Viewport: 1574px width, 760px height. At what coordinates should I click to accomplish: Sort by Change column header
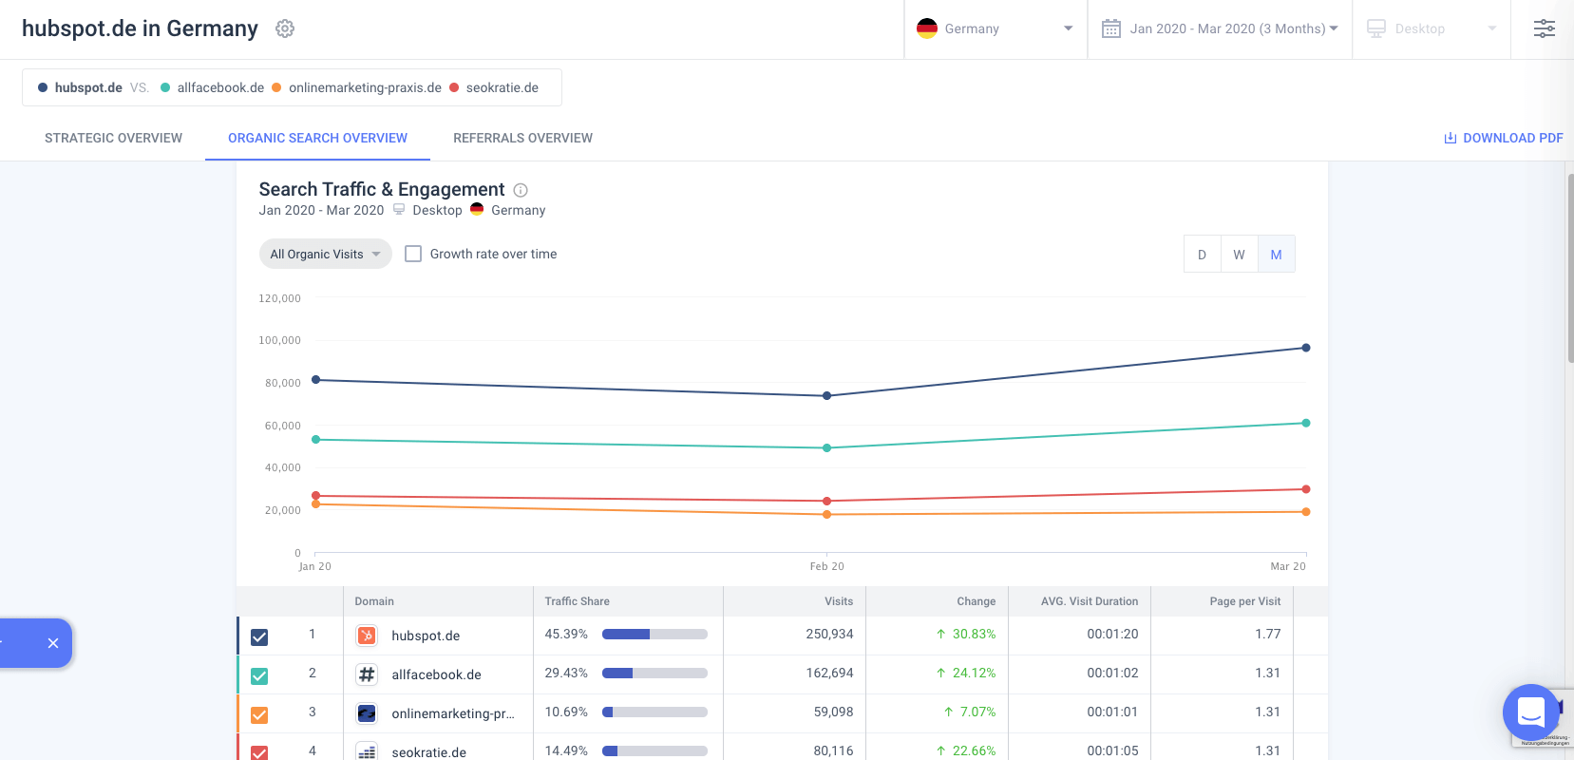[976, 601]
